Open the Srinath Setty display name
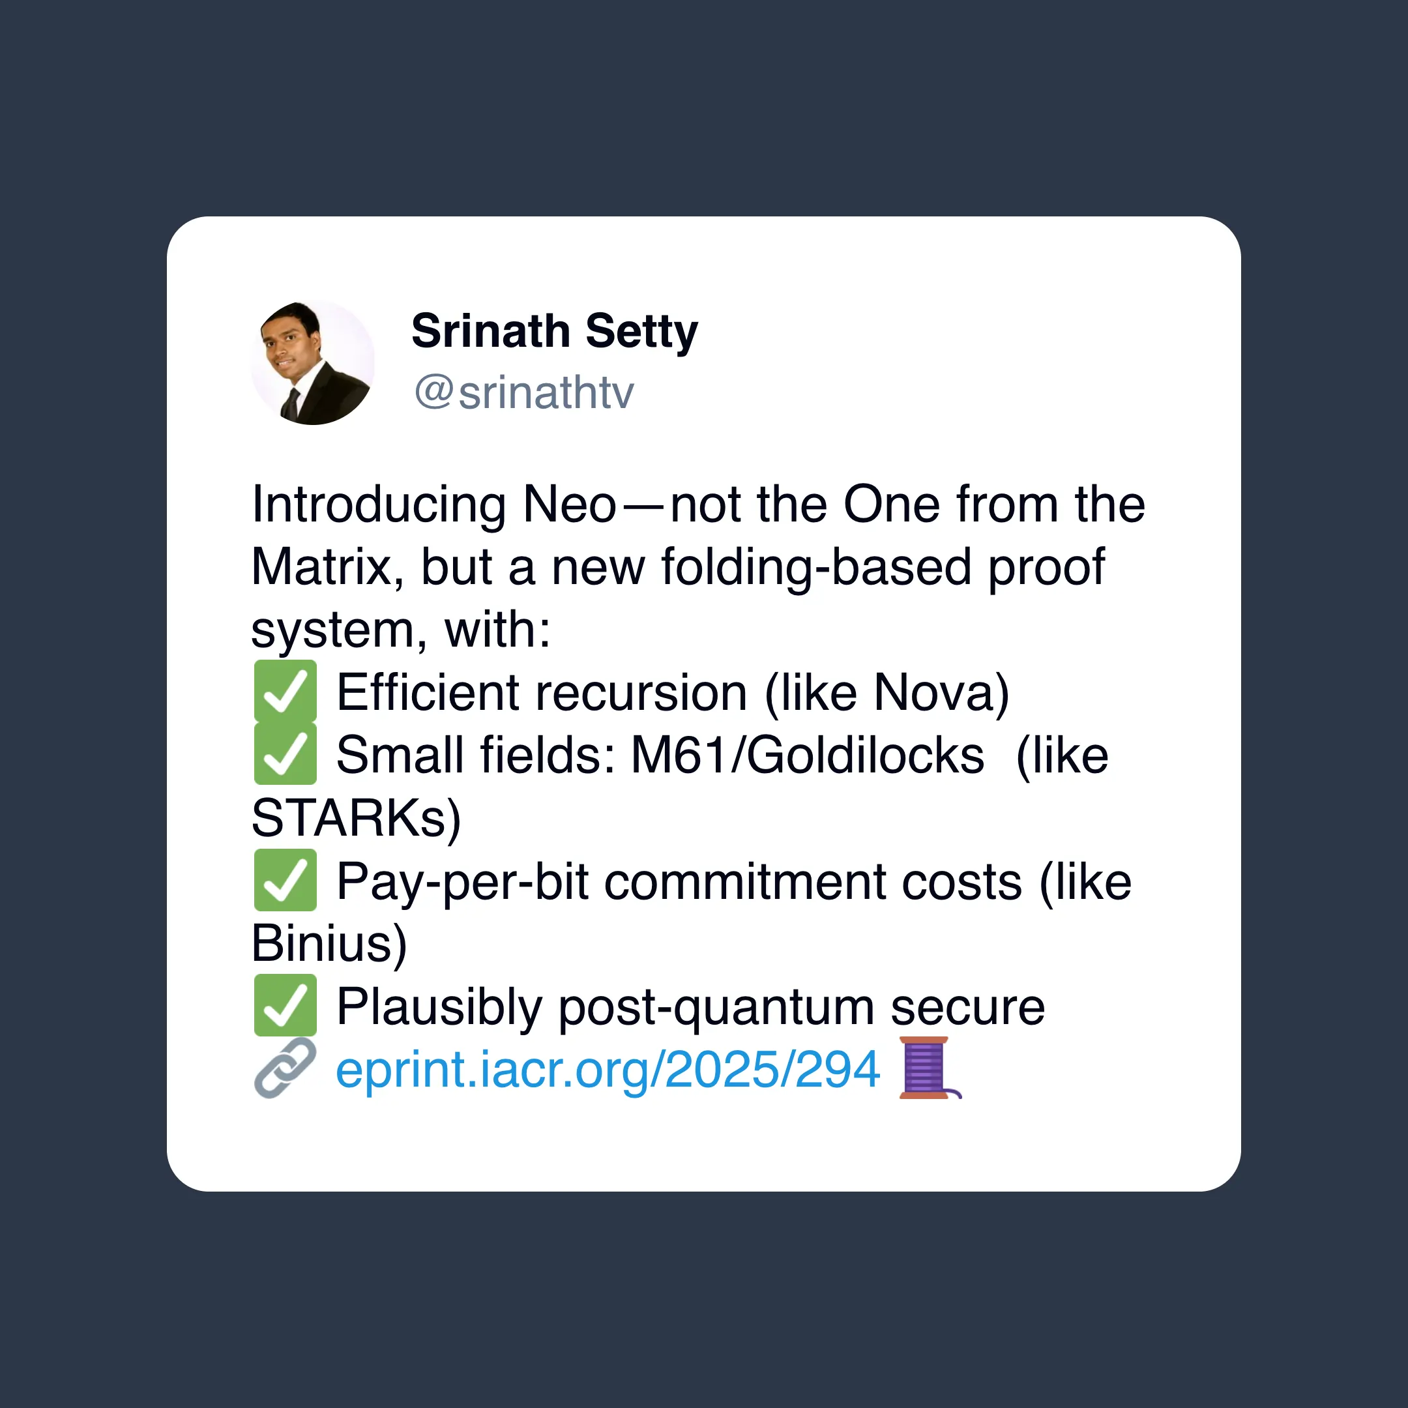Screen dimensions: 1408x1408 (x=555, y=332)
